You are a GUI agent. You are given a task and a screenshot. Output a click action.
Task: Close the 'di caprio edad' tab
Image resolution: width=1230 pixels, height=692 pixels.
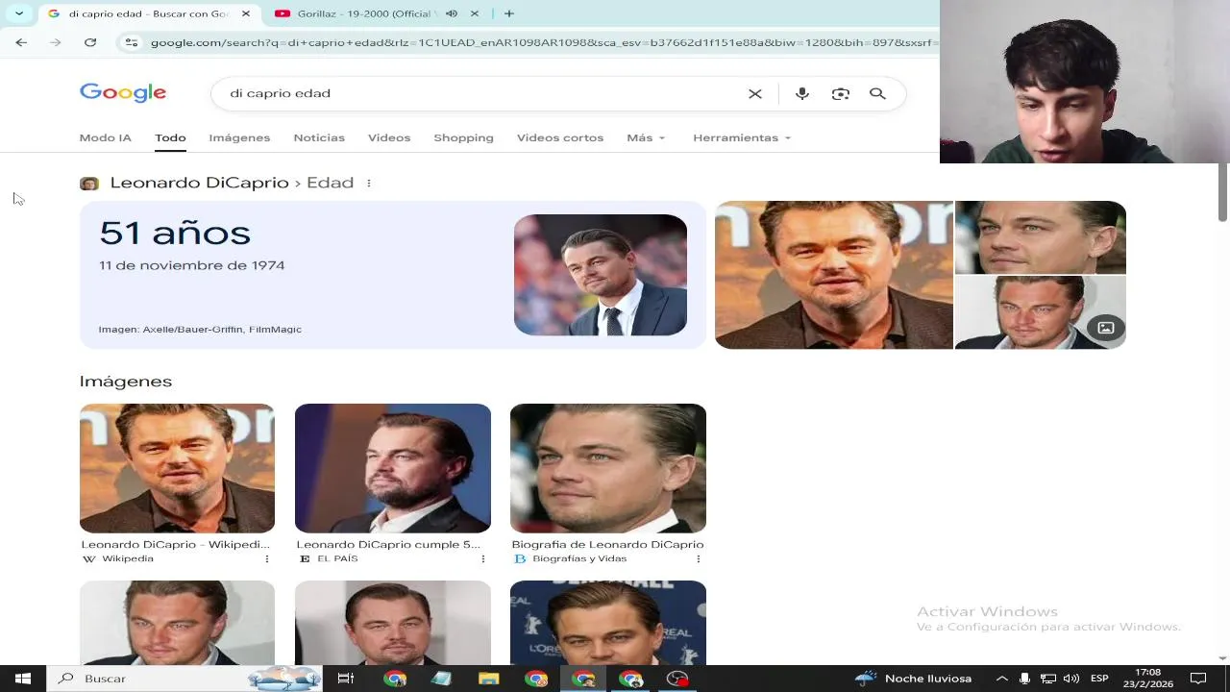point(246,13)
